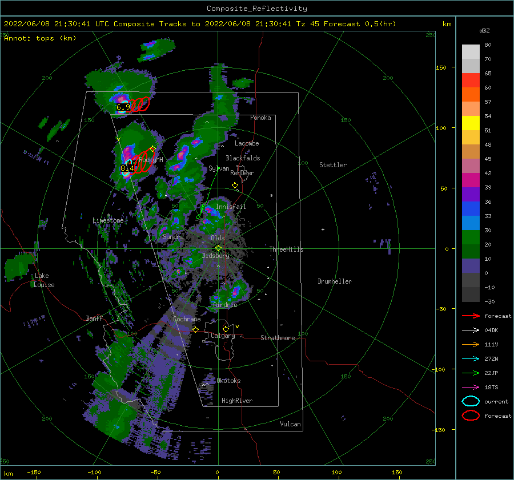Click the Banff town label
514x480 pixels.
point(94,318)
